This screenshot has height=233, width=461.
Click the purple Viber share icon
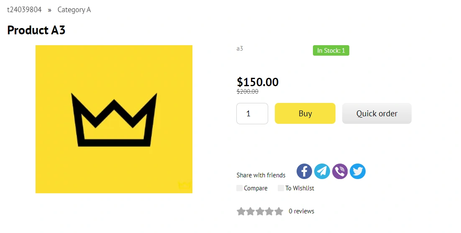(340, 172)
